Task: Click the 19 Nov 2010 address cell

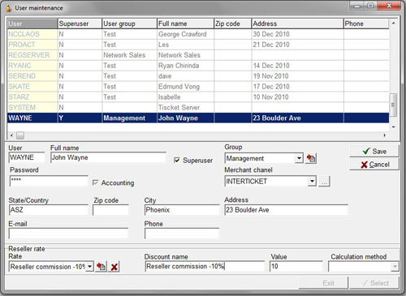Action: pos(298,76)
